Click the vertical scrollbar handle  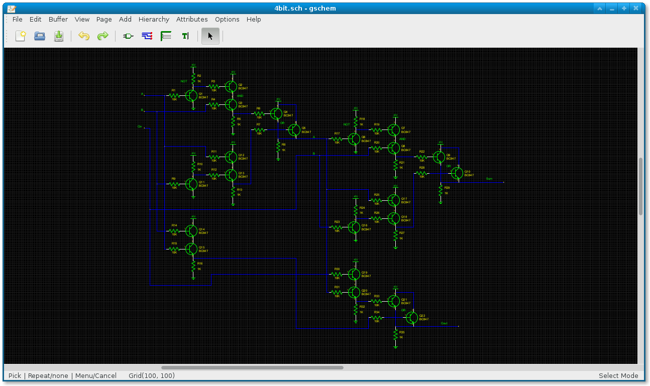point(640,187)
